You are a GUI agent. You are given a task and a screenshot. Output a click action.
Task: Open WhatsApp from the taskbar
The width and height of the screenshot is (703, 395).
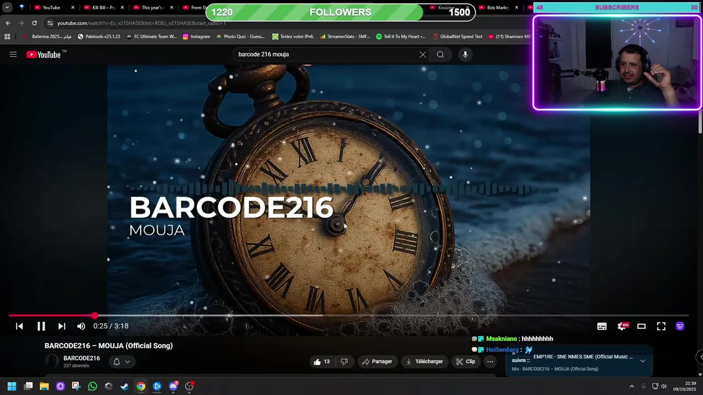pos(92,386)
